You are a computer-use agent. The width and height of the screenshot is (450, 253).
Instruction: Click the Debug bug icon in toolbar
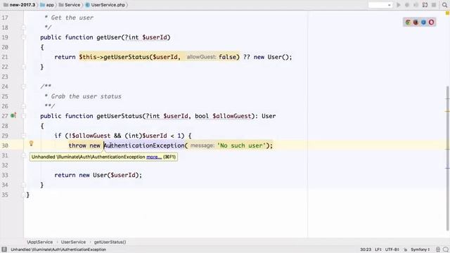[407, 5]
